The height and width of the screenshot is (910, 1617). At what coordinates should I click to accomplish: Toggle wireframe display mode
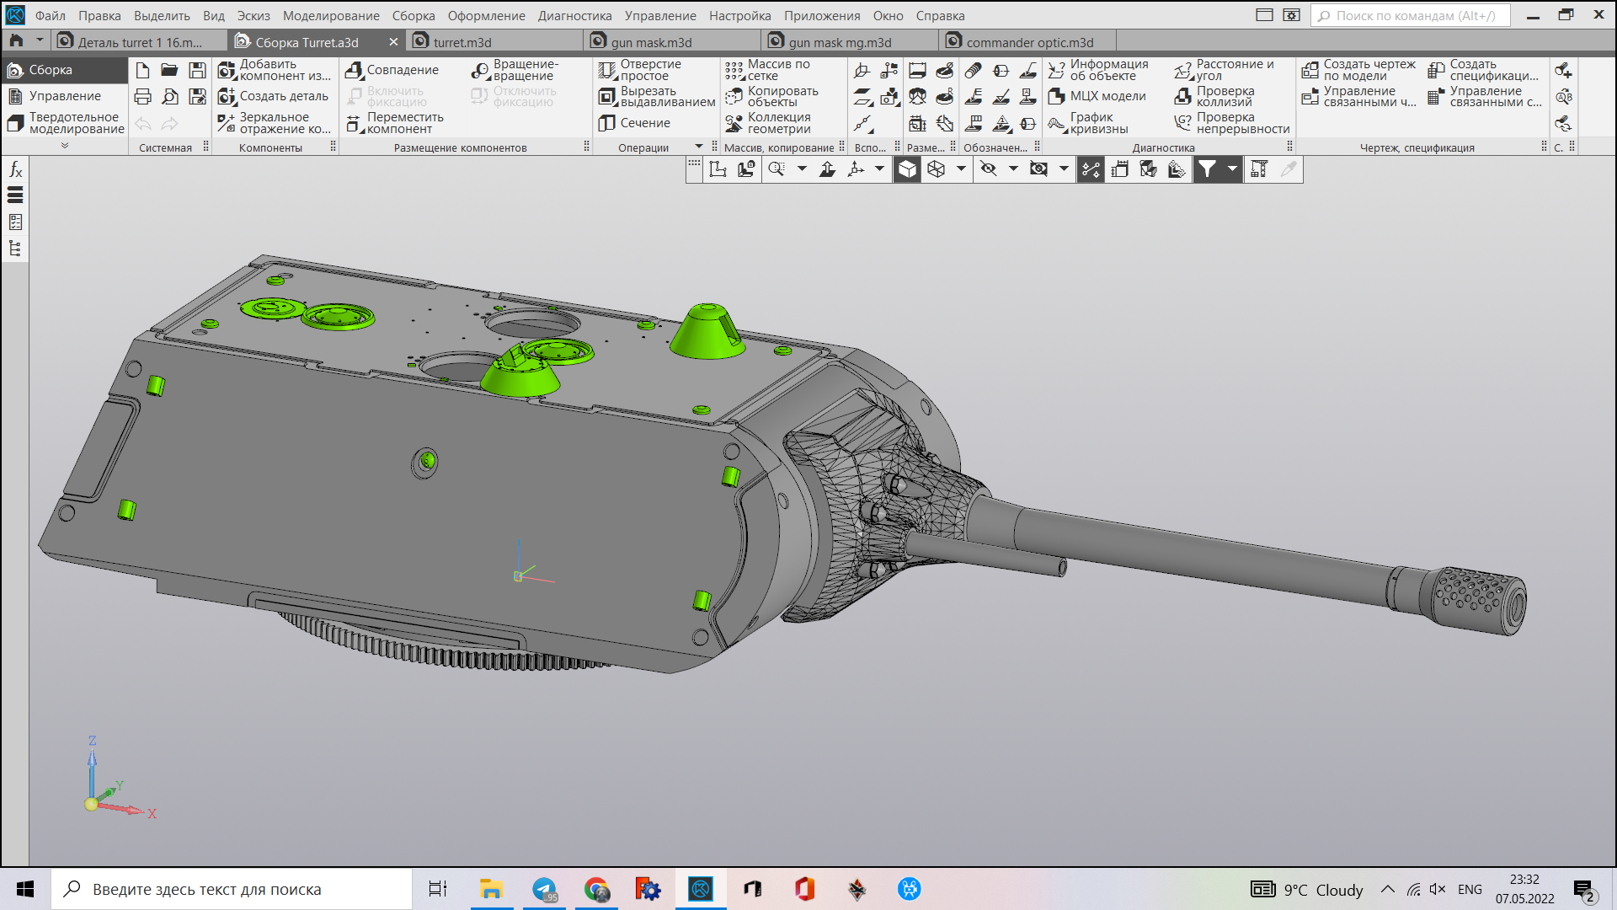936,169
